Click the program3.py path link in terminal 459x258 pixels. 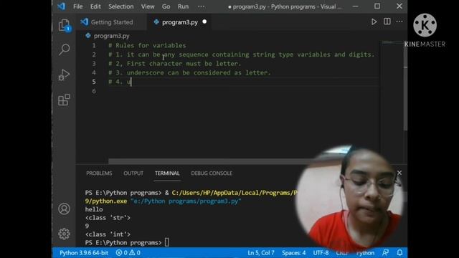coord(186,201)
